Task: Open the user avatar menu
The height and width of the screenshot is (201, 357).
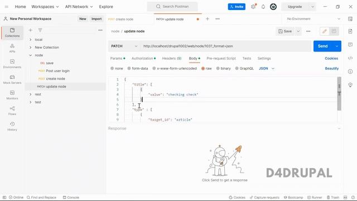Action: point(273,7)
